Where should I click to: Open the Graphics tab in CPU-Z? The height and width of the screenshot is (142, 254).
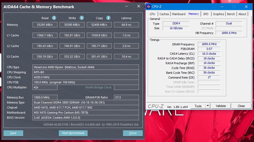[x=218, y=14]
